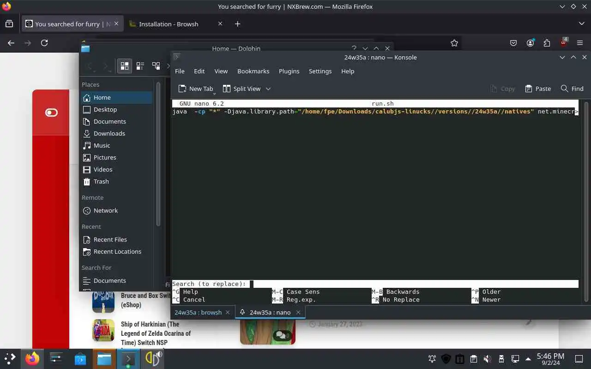This screenshot has height=369, width=591.
Task: Open a new Firefox tab
Action: [237, 24]
